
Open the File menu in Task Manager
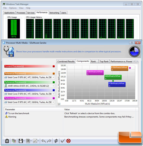point(5,8)
